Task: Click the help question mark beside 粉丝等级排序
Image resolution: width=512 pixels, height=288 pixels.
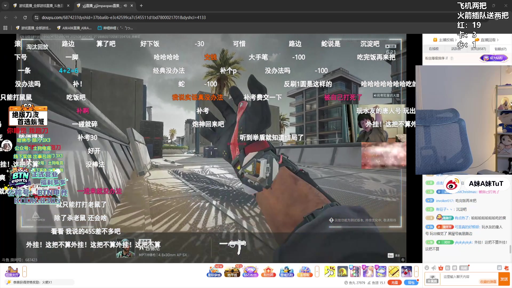Action: point(452,58)
